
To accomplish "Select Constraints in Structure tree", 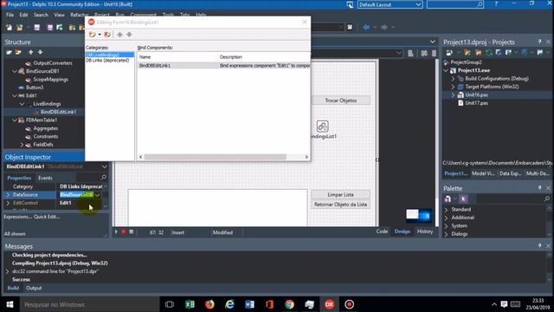I will tap(46, 137).
